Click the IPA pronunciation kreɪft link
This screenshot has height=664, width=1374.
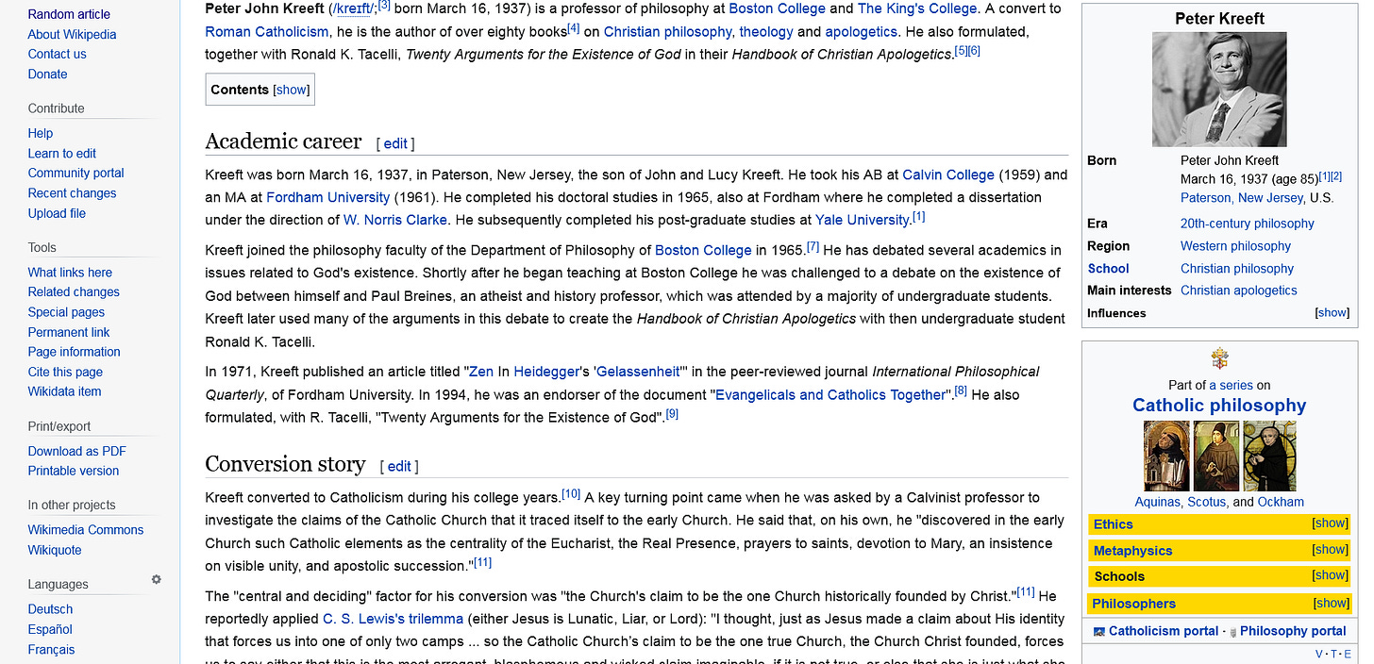(x=353, y=8)
